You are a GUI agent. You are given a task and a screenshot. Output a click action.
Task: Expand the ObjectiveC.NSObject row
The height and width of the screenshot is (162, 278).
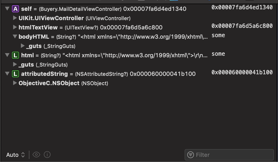pos(15,83)
